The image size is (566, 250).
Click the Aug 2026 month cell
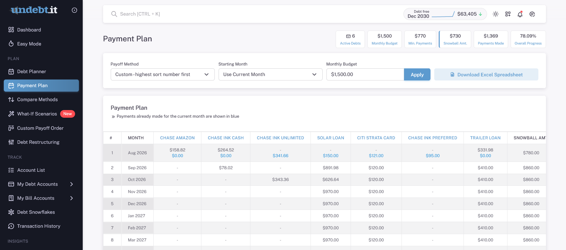coord(137,153)
